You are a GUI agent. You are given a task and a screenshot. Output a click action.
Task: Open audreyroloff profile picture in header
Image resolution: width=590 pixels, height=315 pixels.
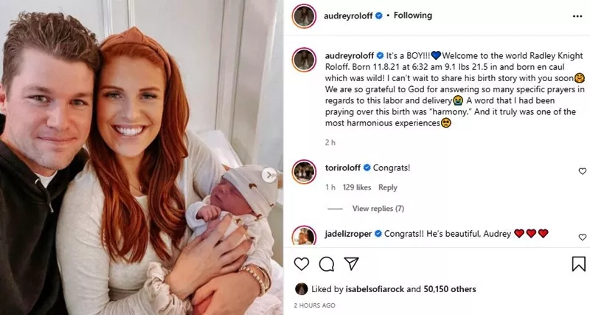304,16
